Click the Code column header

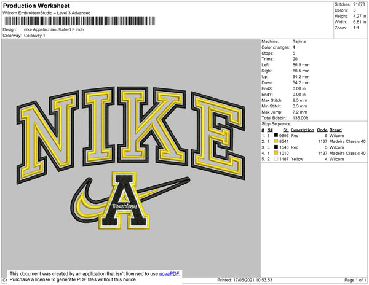322,130
